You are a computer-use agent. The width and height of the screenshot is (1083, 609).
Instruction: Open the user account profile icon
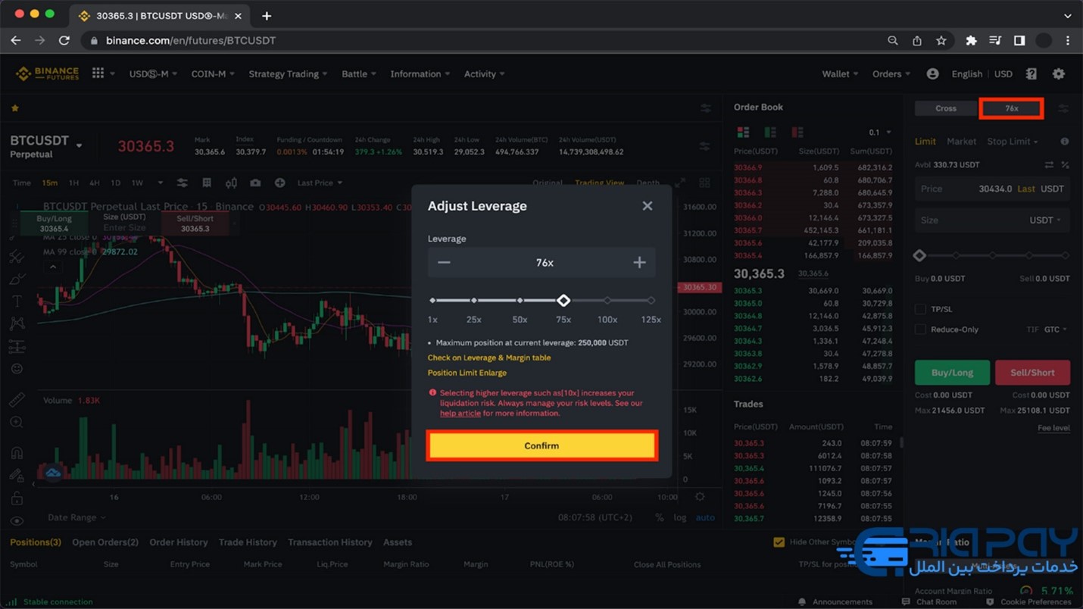(932, 73)
